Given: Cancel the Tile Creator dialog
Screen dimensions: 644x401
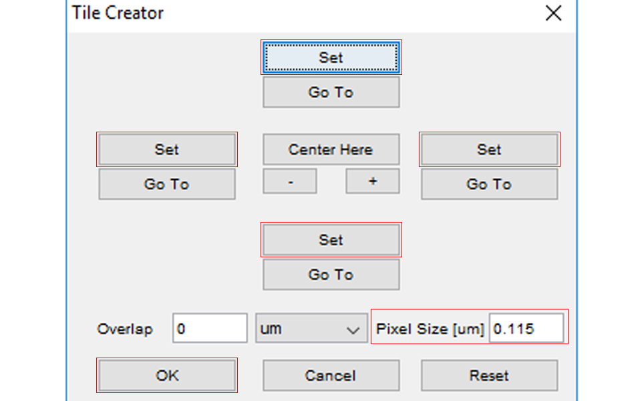Looking at the screenshot, I should (331, 376).
